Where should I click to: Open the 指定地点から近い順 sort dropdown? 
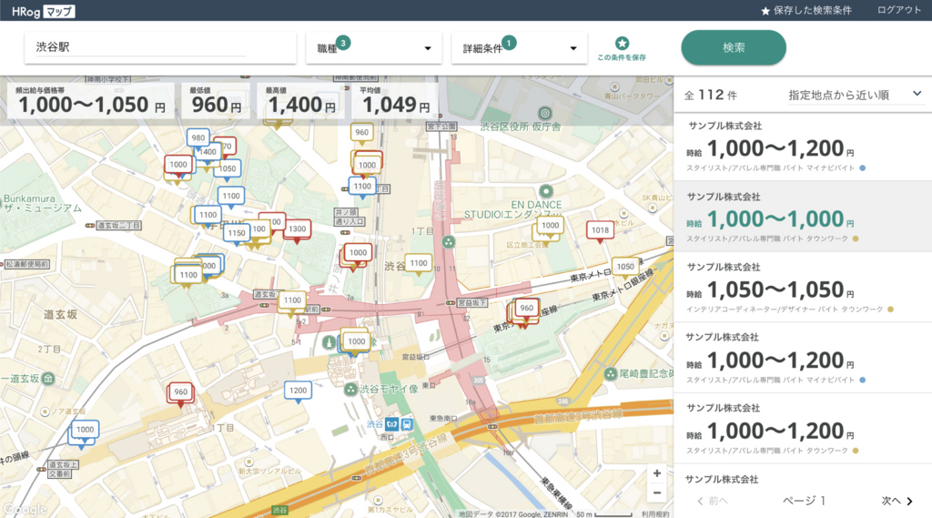click(855, 95)
